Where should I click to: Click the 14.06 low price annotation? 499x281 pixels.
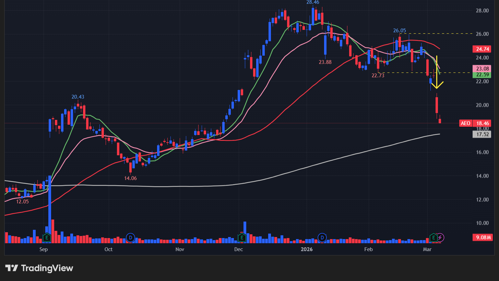pos(130,178)
